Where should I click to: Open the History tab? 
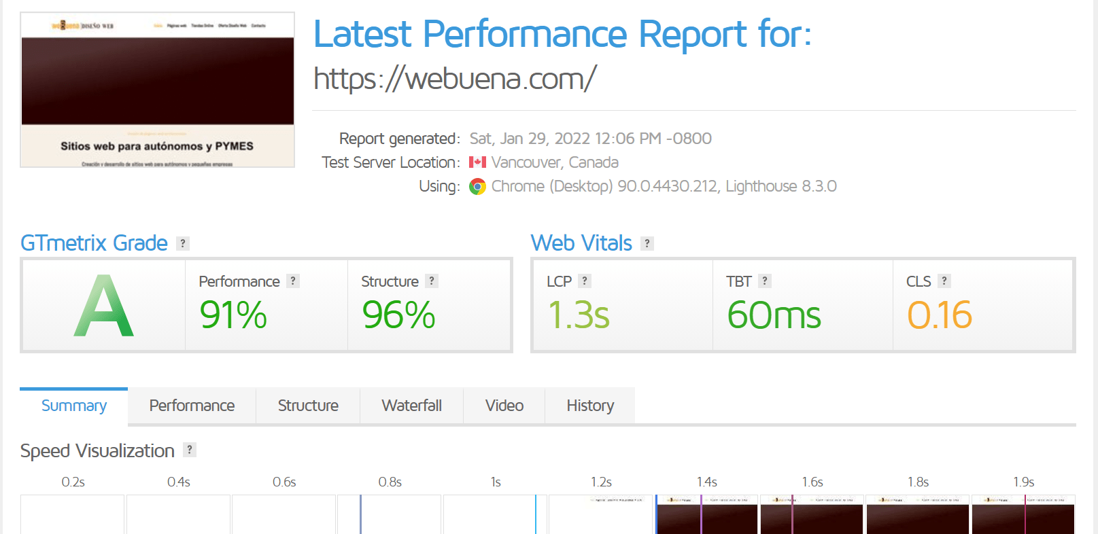coord(590,406)
